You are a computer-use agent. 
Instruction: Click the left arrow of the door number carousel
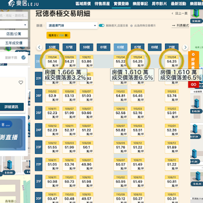pos(39,47)
